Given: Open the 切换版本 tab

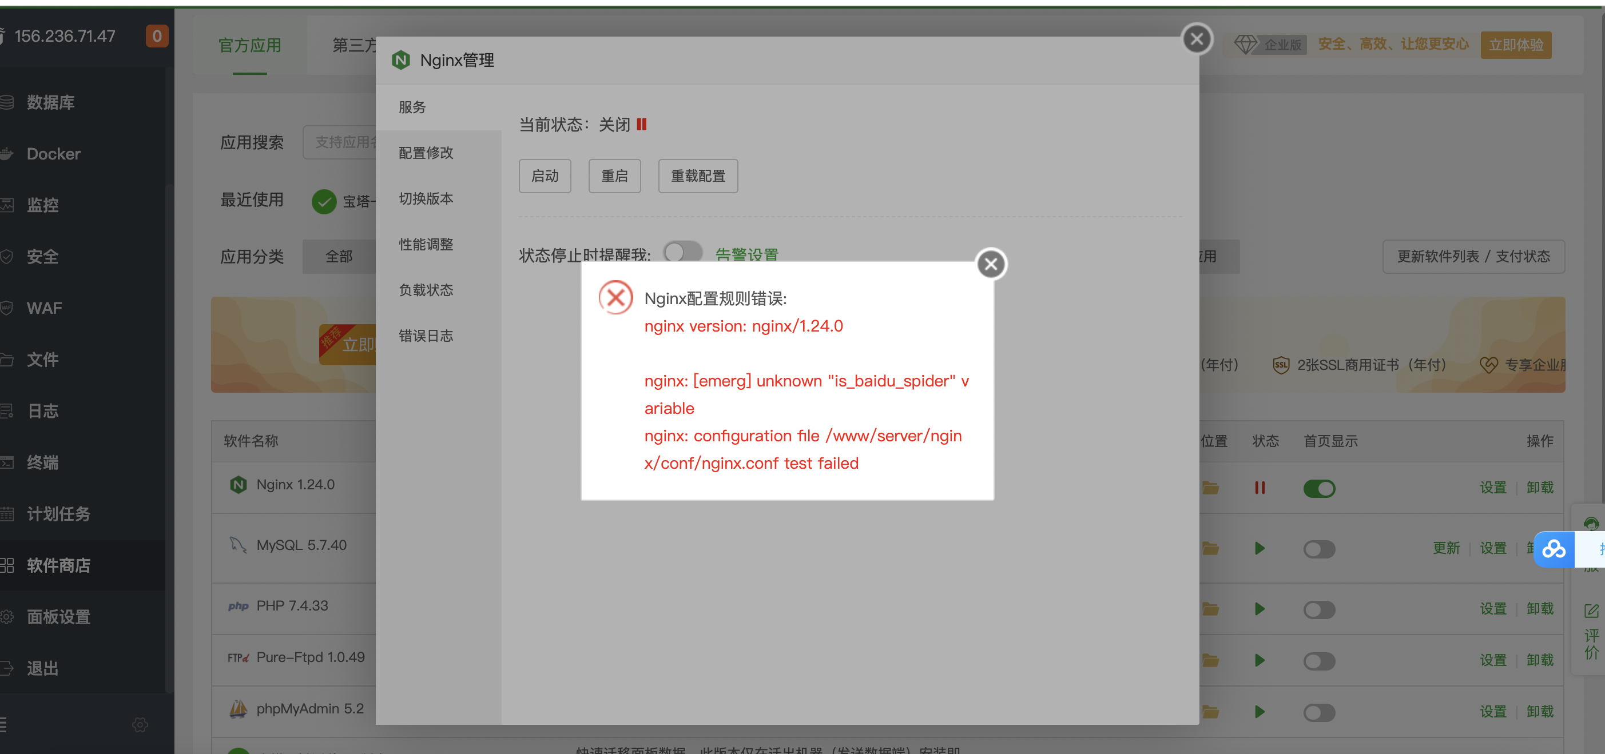Looking at the screenshot, I should click(439, 198).
